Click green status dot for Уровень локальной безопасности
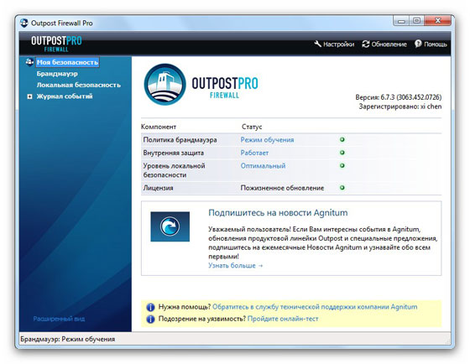The height and width of the screenshot is (364, 470). pos(342,166)
